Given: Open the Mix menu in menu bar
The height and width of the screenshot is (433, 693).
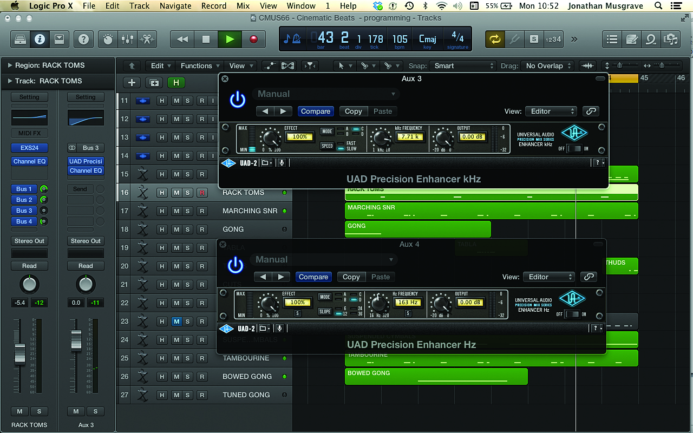Looking at the screenshot, I should (x=243, y=6).
